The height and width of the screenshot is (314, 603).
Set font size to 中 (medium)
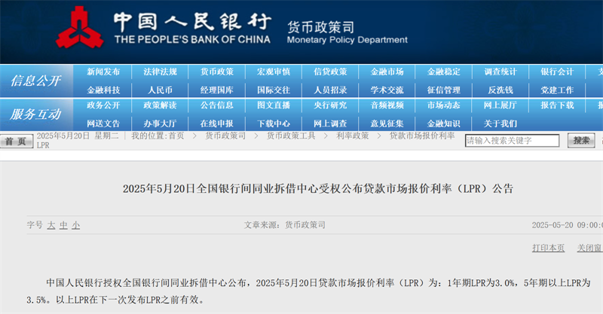coord(63,225)
